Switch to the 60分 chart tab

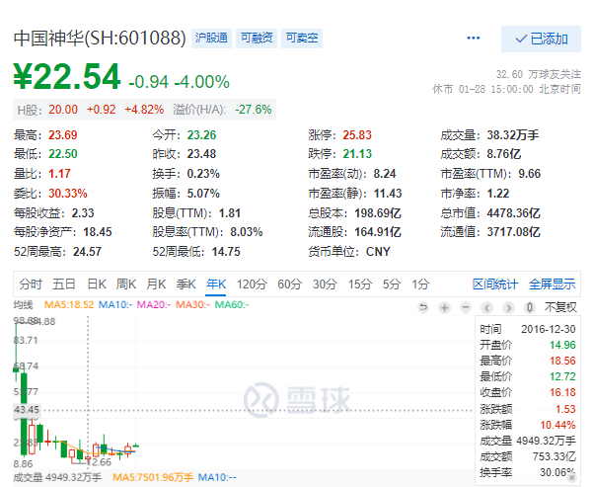click(x=290, y=284)
